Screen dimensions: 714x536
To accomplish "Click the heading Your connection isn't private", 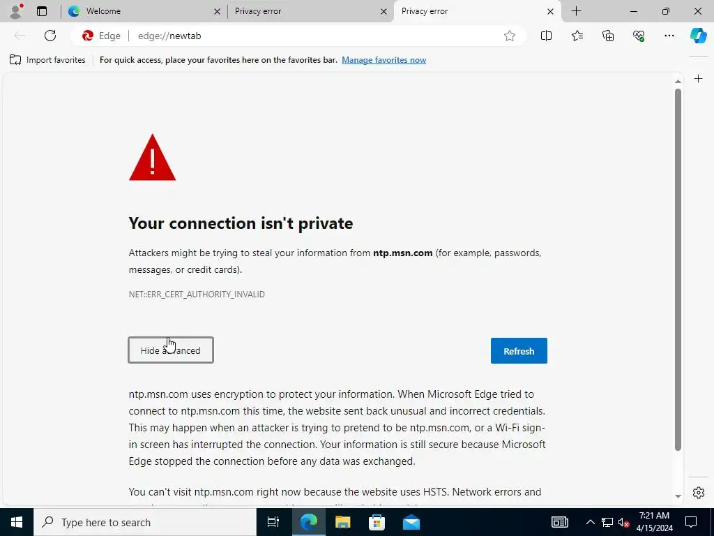I will [241, 223].
